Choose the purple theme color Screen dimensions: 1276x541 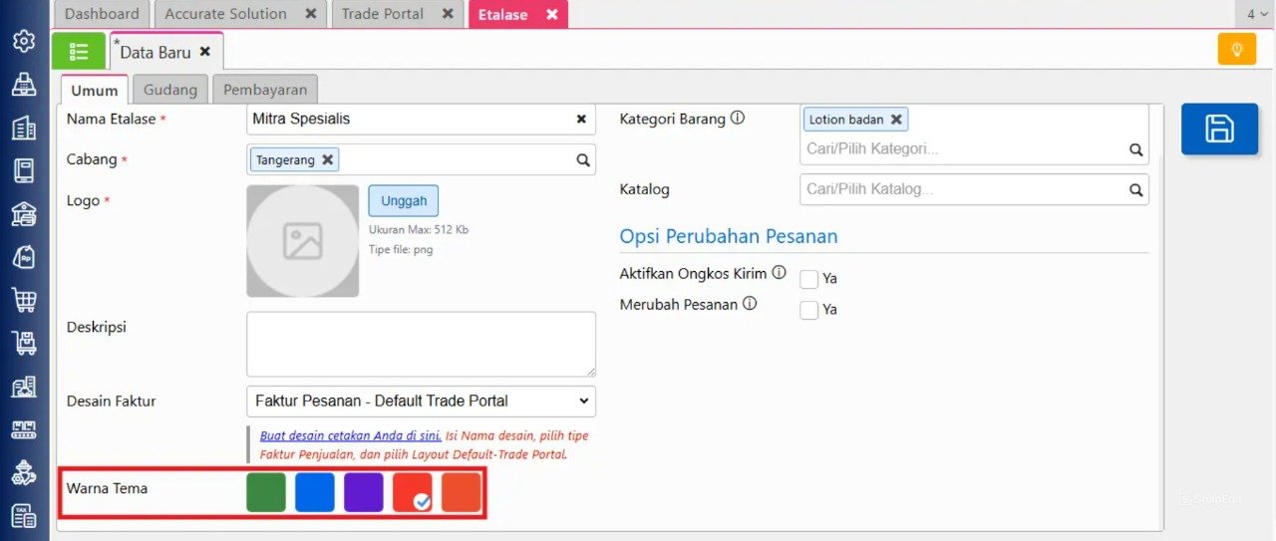(x=364, y=492)
